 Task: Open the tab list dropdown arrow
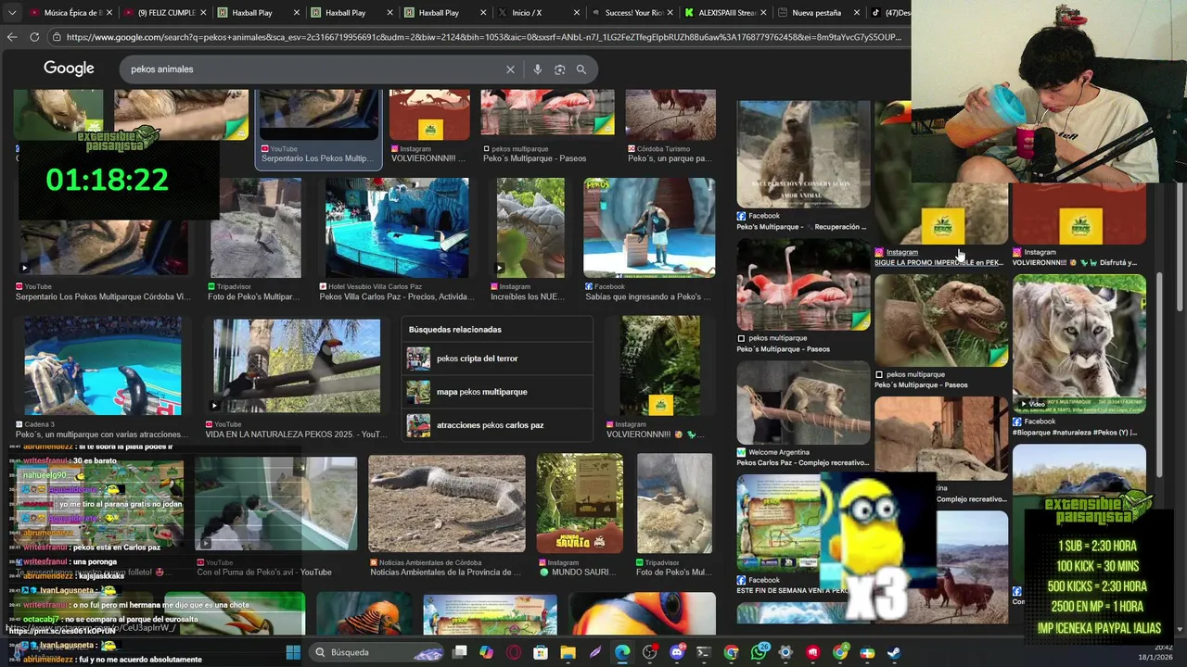(x=11, y=13)
